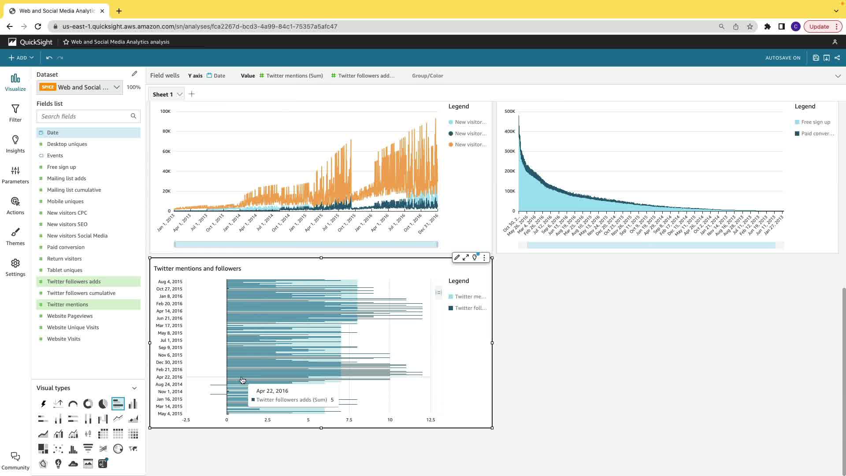Open the ADD menu
The width and height of the screenshot is (846, 476).
tap(21, 58)
